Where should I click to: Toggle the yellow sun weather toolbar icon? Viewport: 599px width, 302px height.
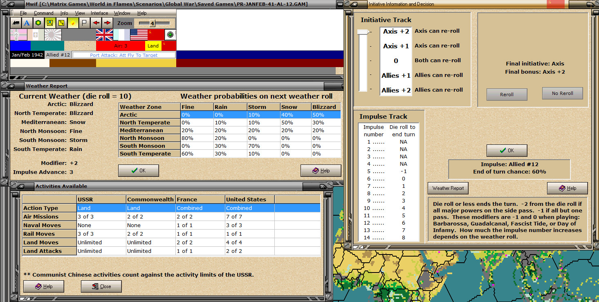pos(73,23)
